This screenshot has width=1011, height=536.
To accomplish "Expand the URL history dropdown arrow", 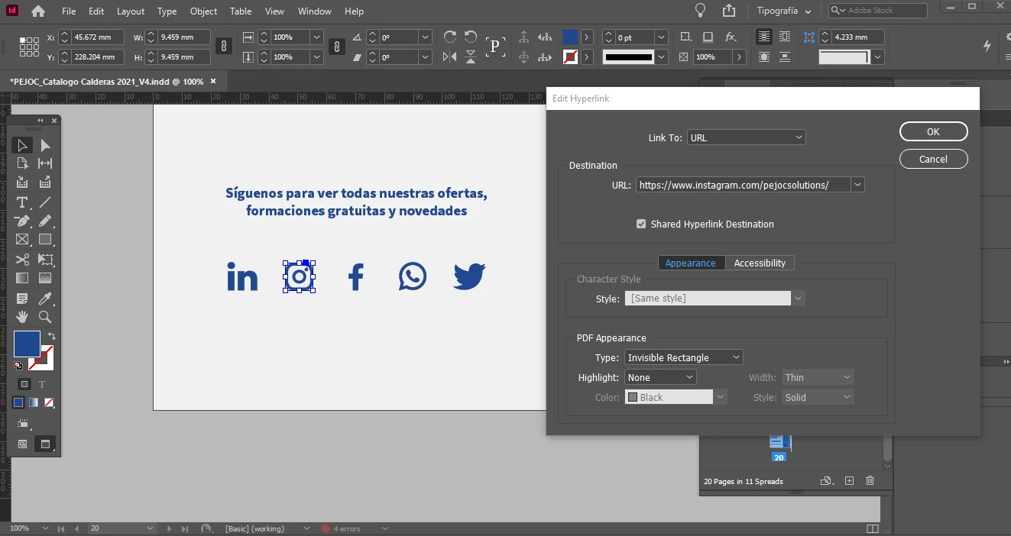I will click(857, 185).
